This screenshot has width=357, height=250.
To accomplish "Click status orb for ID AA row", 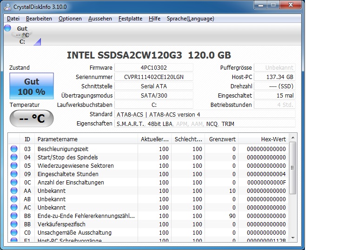I will (14, 191).
